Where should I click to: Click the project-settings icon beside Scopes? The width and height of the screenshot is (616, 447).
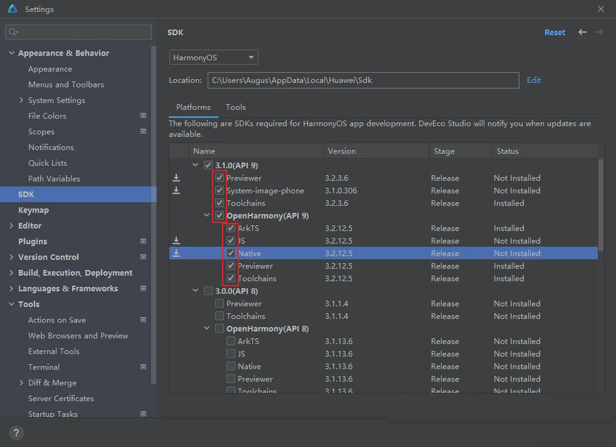point(144,131)
